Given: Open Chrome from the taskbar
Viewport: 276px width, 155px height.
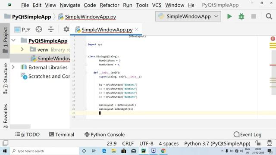Looking at the screenshot, I should pos(163,151).
